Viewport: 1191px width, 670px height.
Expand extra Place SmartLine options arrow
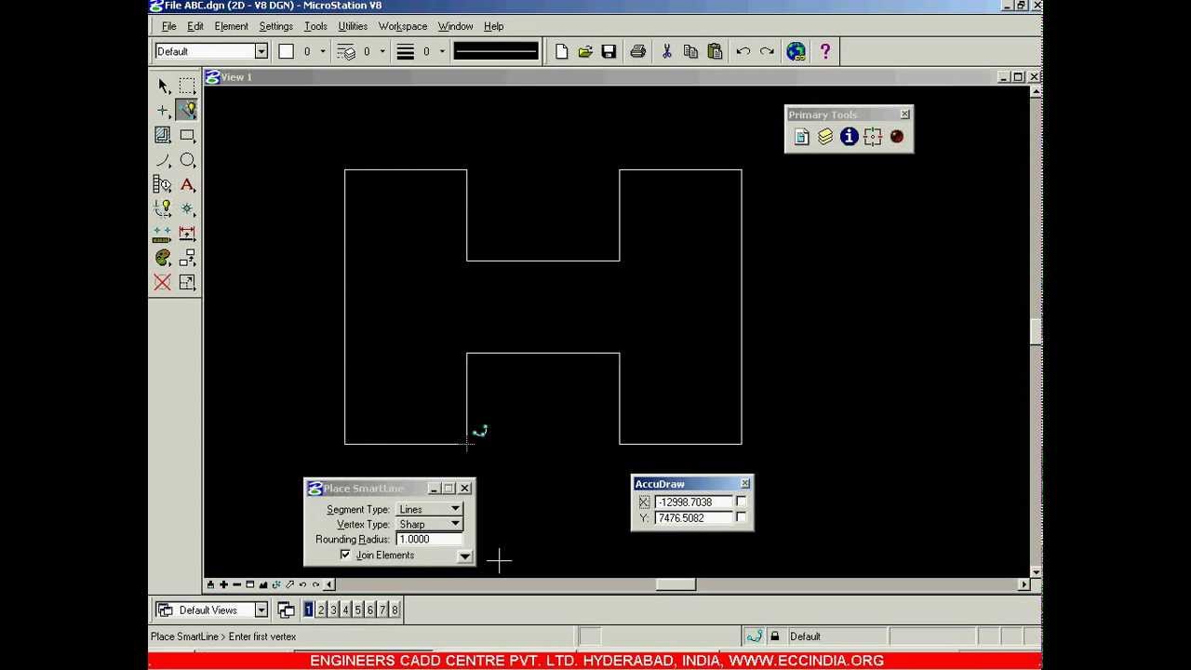point(464,556)
